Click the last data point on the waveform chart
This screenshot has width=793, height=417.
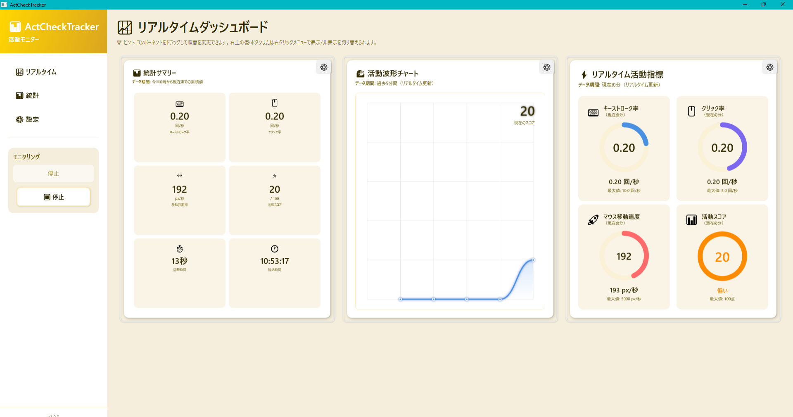pos(533,260)
